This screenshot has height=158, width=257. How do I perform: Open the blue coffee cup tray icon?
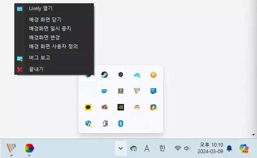[104, 91]
